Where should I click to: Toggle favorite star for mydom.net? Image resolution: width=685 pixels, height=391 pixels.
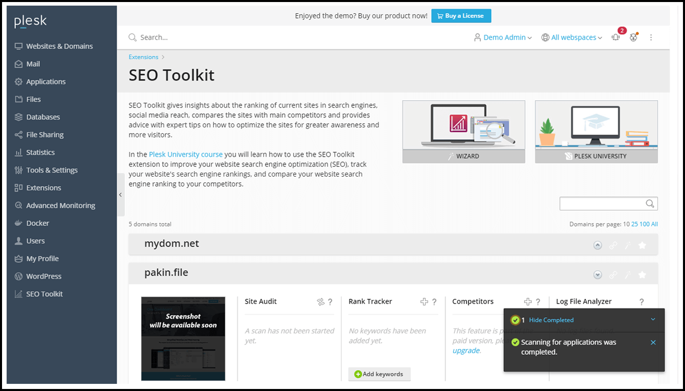(642, 245)
